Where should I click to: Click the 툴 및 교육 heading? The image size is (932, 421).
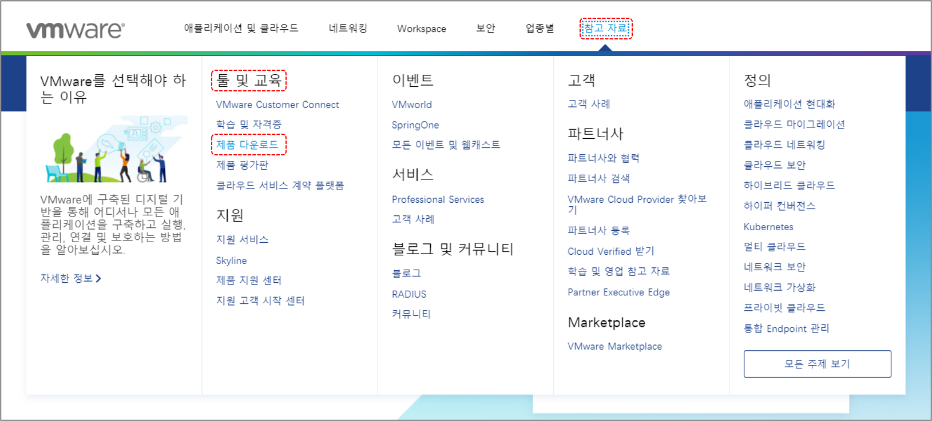click(249, 81)
